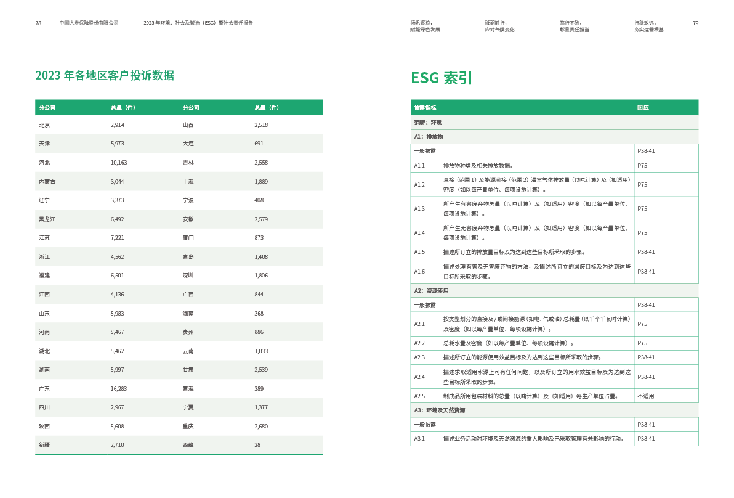Click the A2.5 不适用 response cell
This screenshot has width=734, height=498.
[x=645, y=396]
